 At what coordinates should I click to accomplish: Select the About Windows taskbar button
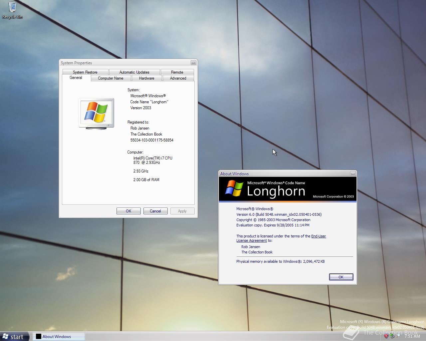[x=59, y=337]
